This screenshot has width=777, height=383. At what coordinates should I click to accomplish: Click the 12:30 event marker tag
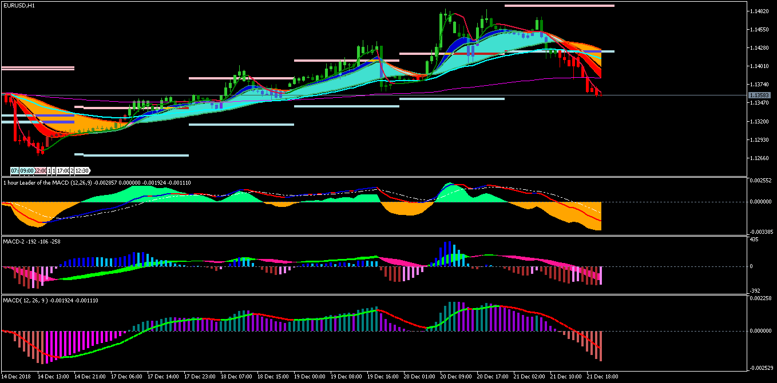tap(82, 170)
